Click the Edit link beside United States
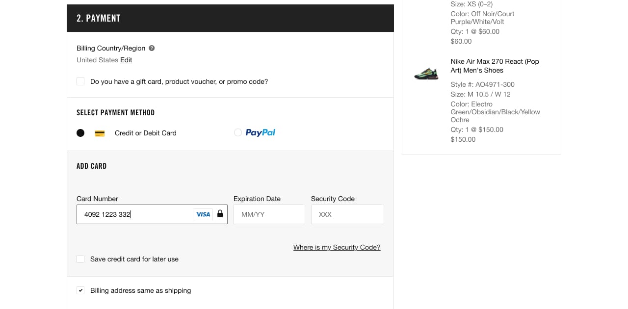 click(x=126, y=60)
